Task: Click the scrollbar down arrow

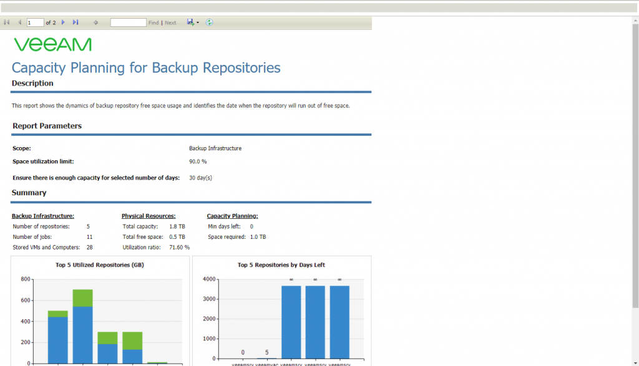Action: [635, 363]
